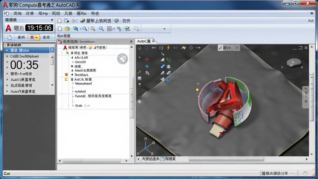Expand the highlighted first item in the left list
The width and height of the screenshot is (318, 179).
[7, 50]
